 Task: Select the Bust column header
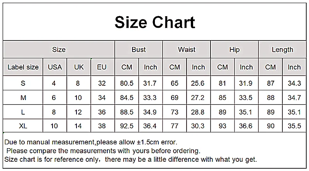[139, 49]
